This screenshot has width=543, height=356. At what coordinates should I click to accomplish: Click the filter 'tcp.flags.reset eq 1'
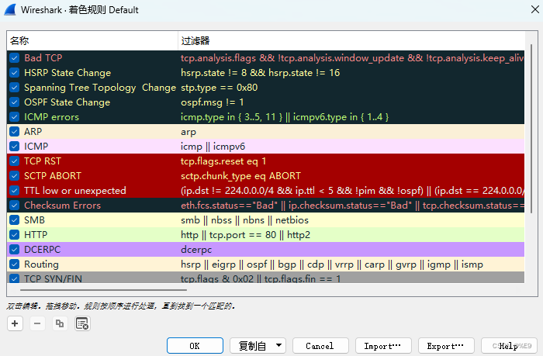pos(223,161)
